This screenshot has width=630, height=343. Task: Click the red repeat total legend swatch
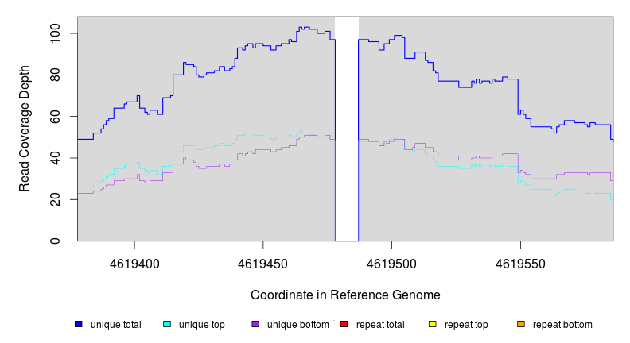[344, 324]
